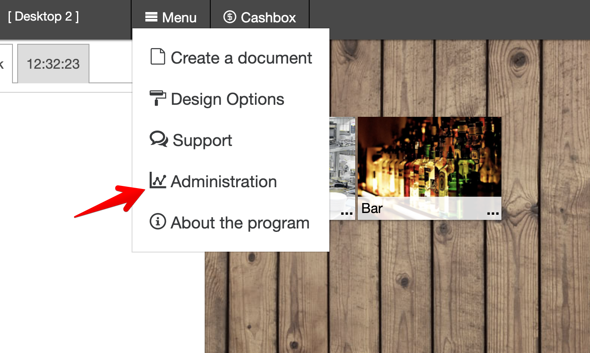Go to "Administration" in the dropdown menu

pos(224,182)
